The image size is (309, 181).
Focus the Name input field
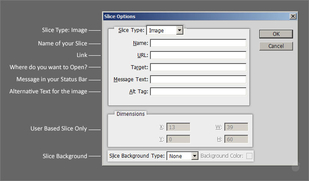(198, 43)
